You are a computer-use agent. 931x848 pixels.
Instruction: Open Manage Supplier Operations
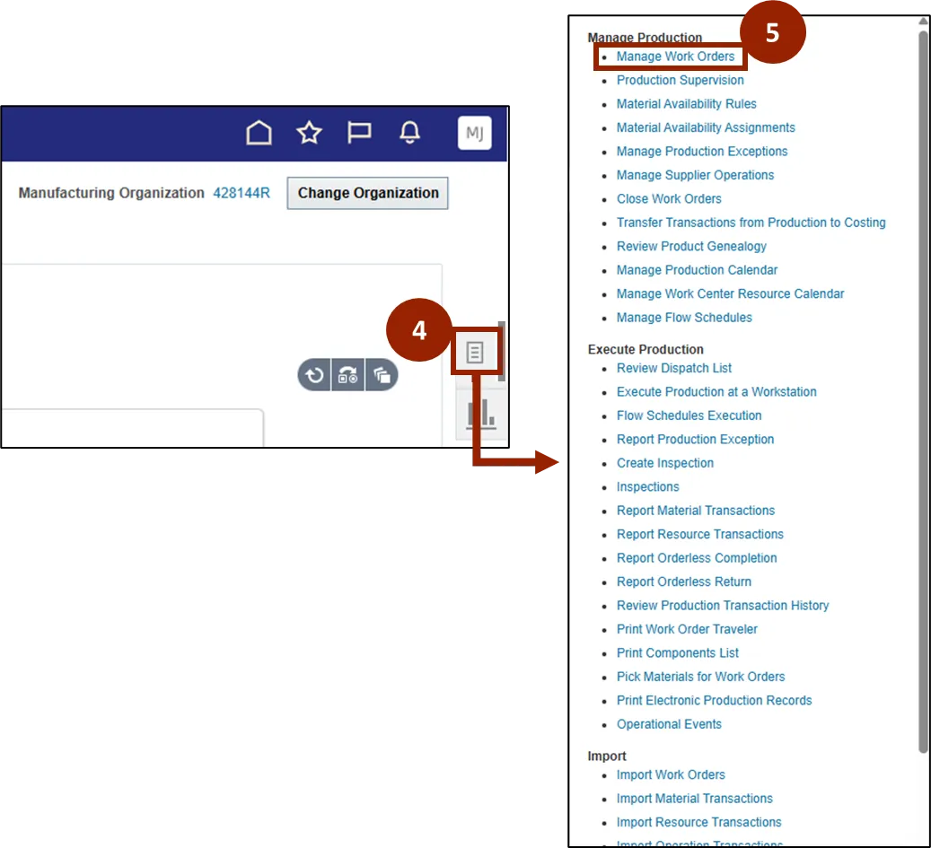pyautogui.click(x=695, y=175)
